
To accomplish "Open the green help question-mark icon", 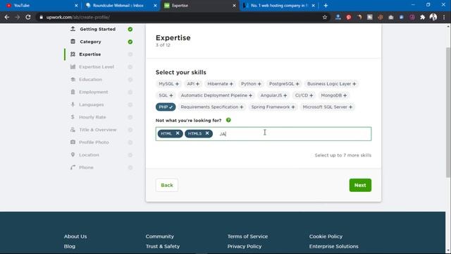I will 228,120.
